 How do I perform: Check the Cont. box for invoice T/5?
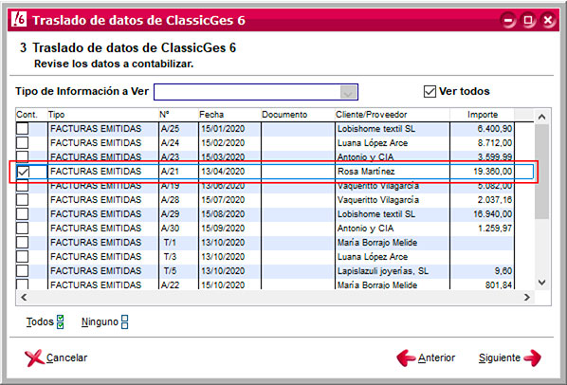[x=23, y=271]
